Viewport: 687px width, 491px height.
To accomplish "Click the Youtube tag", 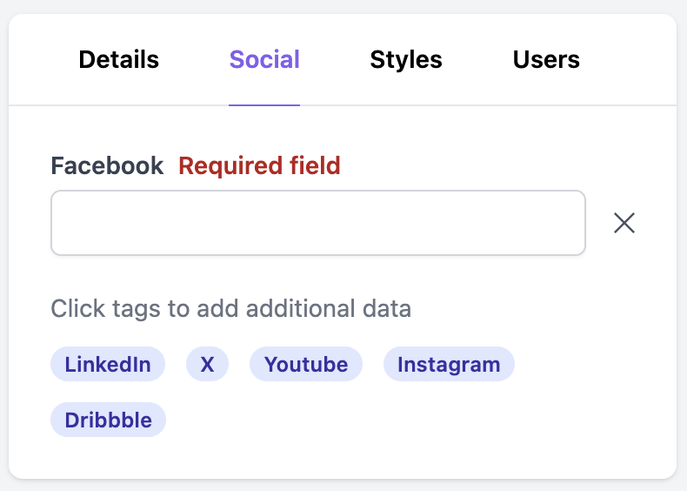I will [306, 365].
